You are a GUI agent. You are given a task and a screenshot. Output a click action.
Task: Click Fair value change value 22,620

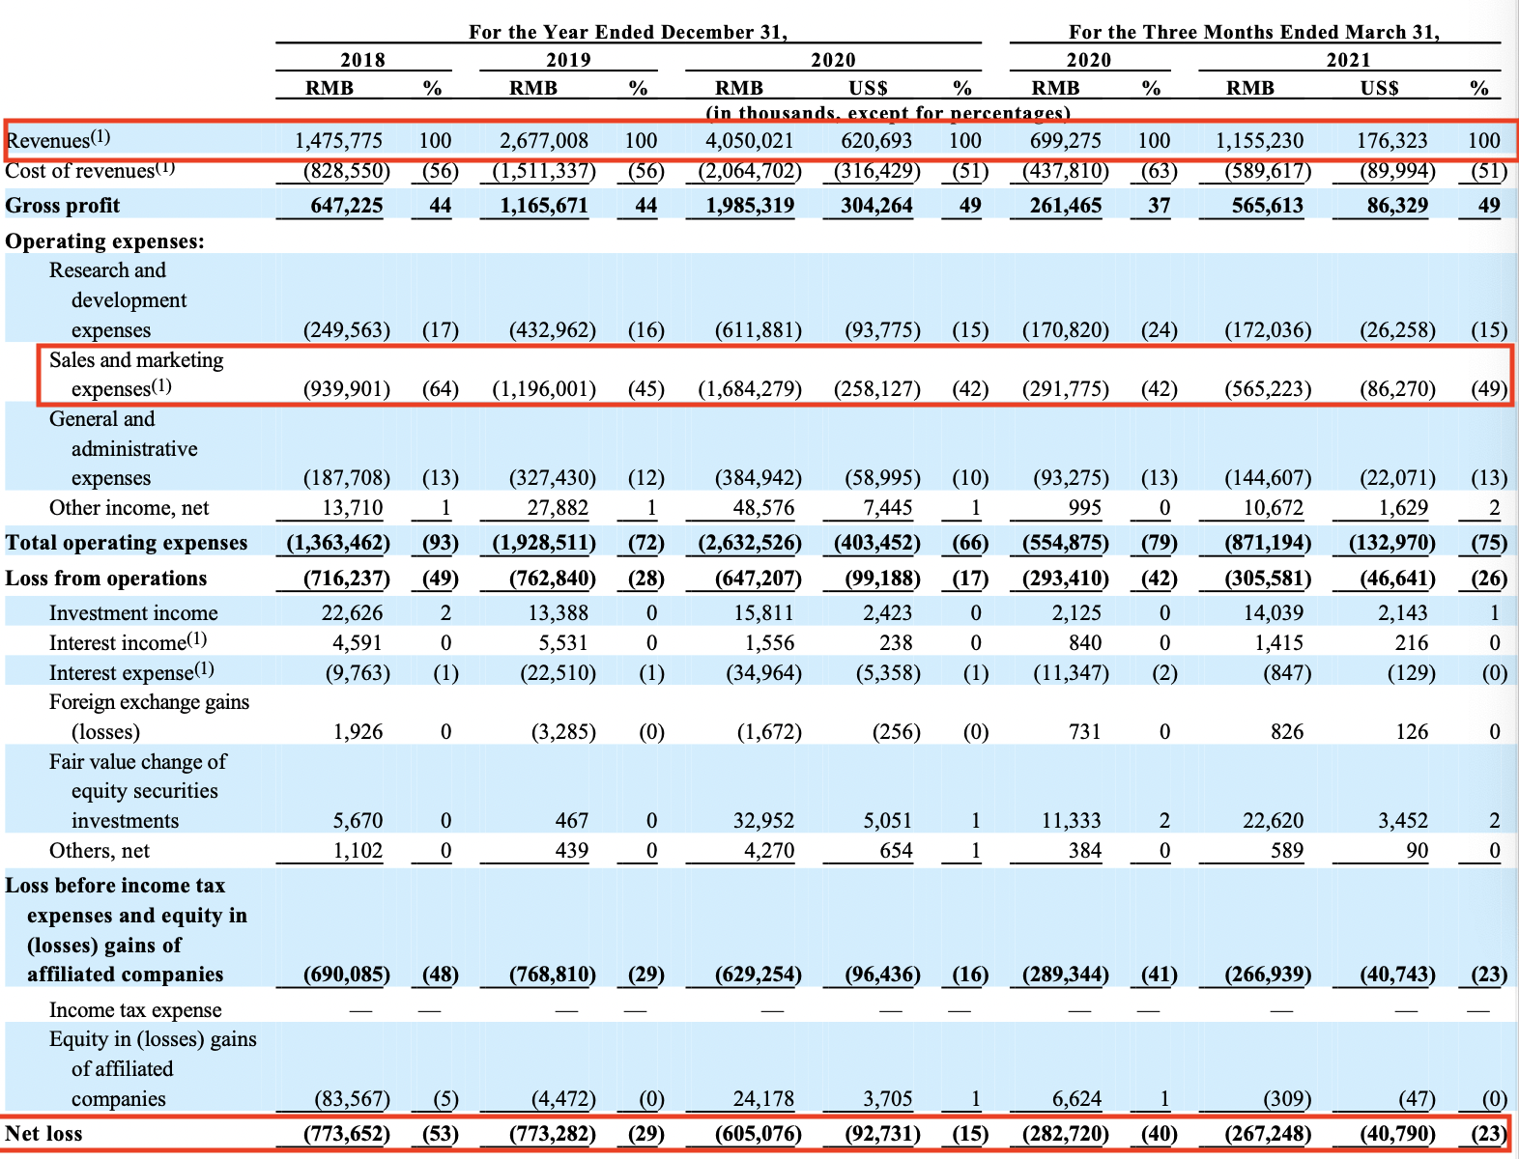[x=1273, y=821]
